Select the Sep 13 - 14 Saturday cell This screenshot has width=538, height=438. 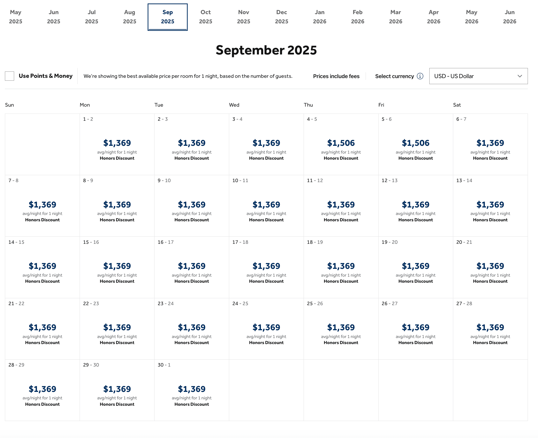(490, 206)
